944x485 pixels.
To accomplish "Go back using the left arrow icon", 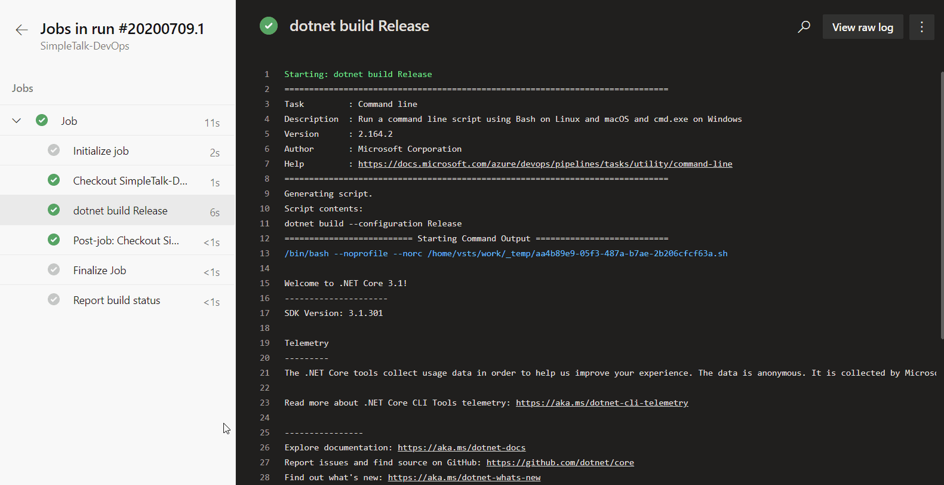I will point(21,30).
